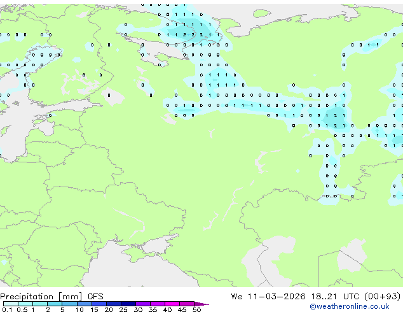
Task: Click the date text 'We 11-03-2026 18..21 UTC (00+93)'
Action: pos(316,297)
